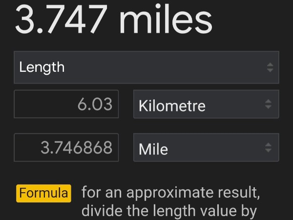Click the 'divide the length value by' line

tap(169, 212)
